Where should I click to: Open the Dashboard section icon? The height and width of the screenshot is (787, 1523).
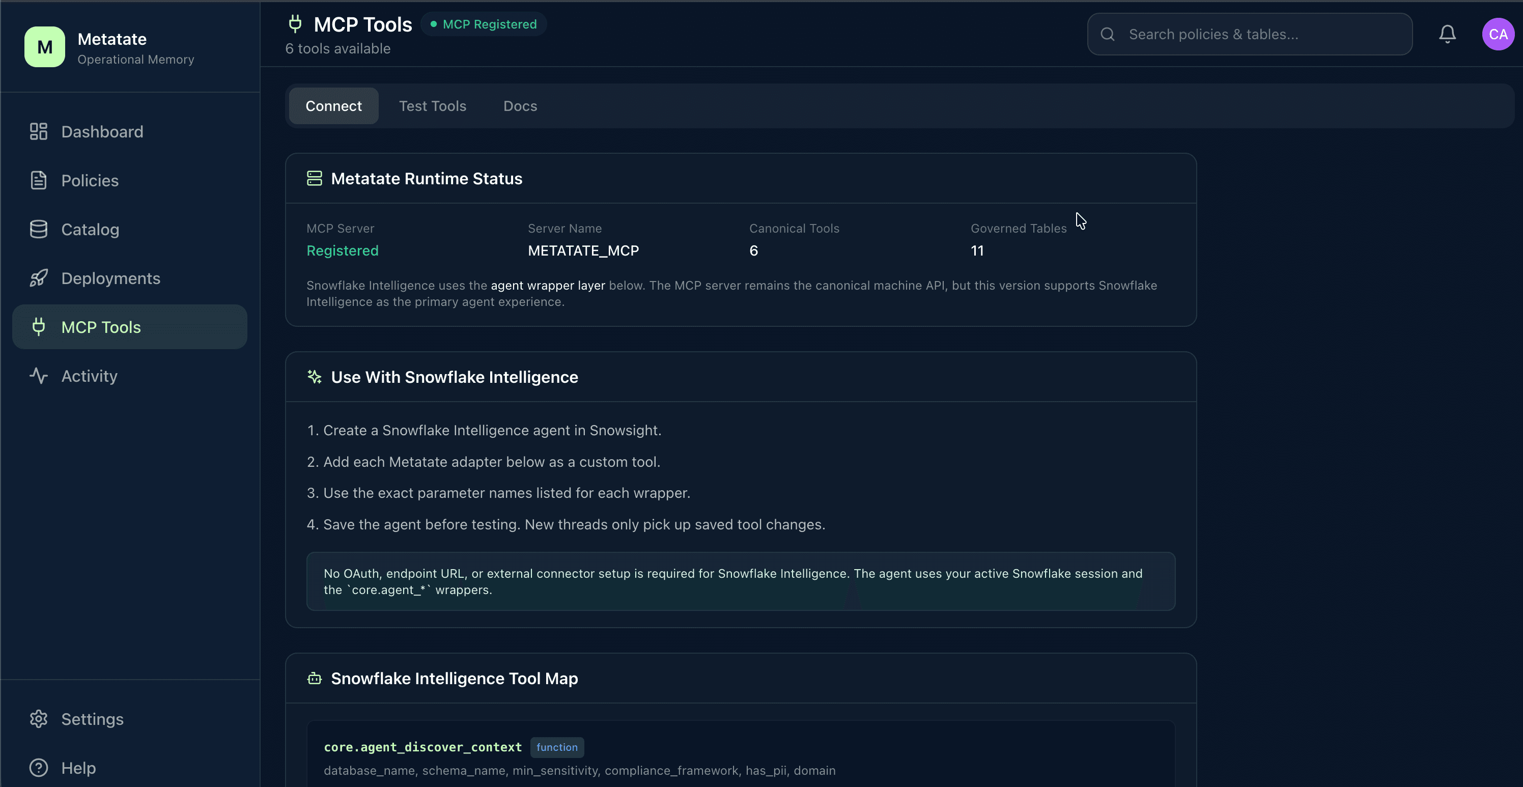click(39, 131)
